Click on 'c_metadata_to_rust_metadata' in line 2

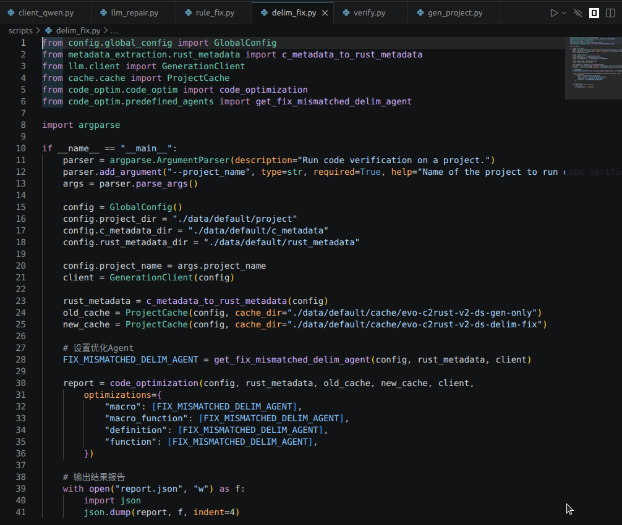(352, 55)
